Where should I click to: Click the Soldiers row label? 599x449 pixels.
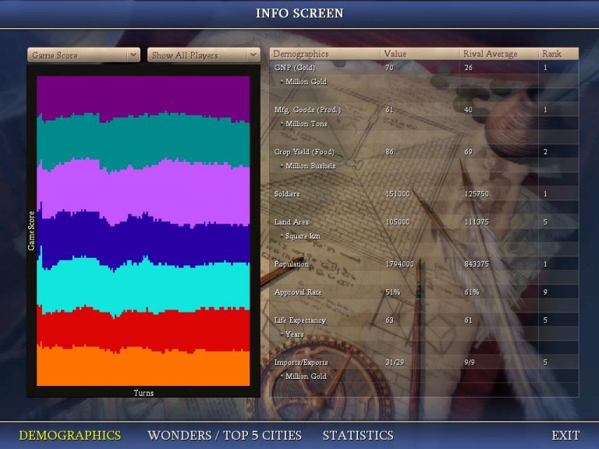pos(287,194)
